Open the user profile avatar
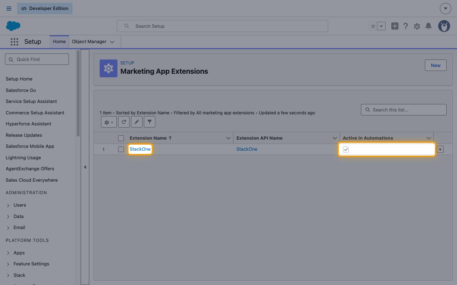This screenshot has width=457, height=285. click(x=444, y=26)
